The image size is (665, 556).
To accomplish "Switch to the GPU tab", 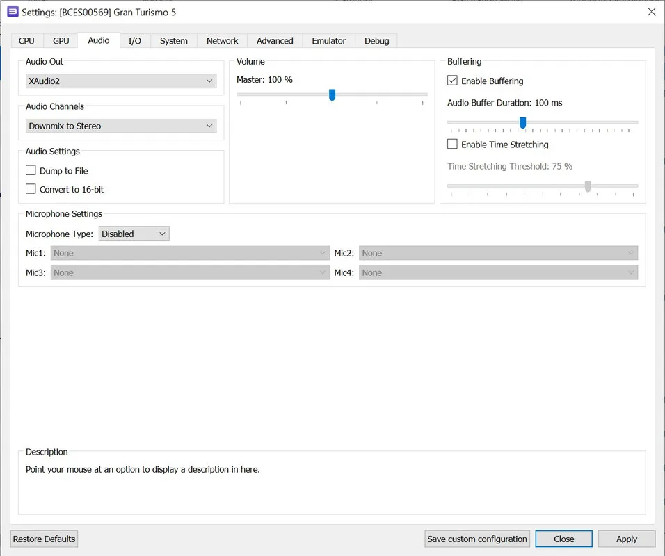I will [x=61, y=41].
